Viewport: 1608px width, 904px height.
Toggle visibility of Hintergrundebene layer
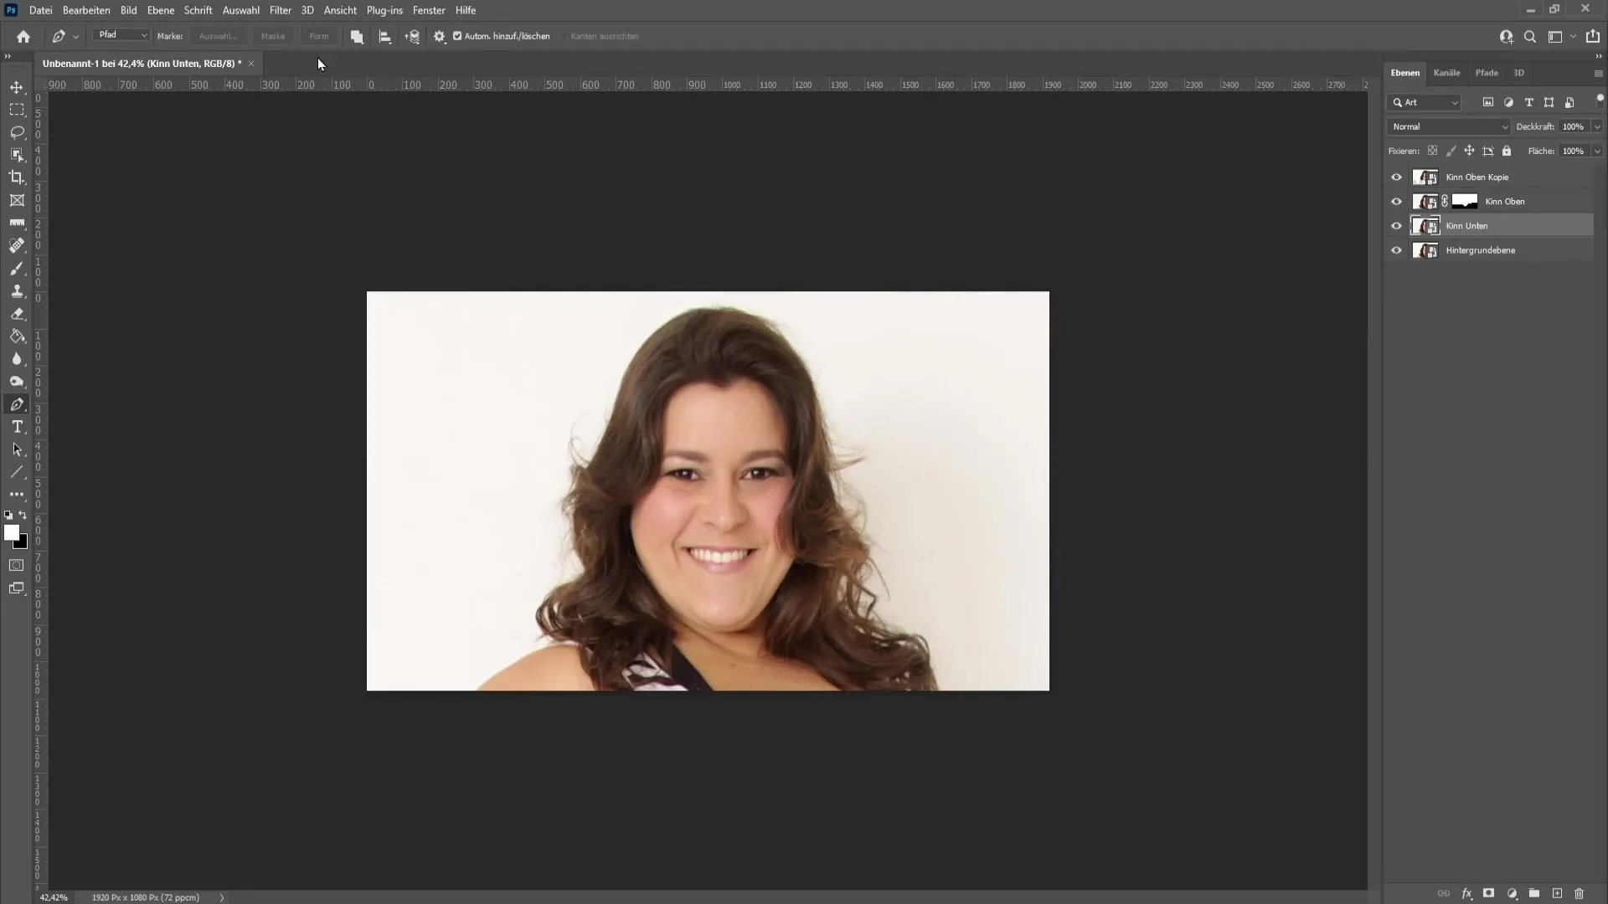tap(1397, 249)
